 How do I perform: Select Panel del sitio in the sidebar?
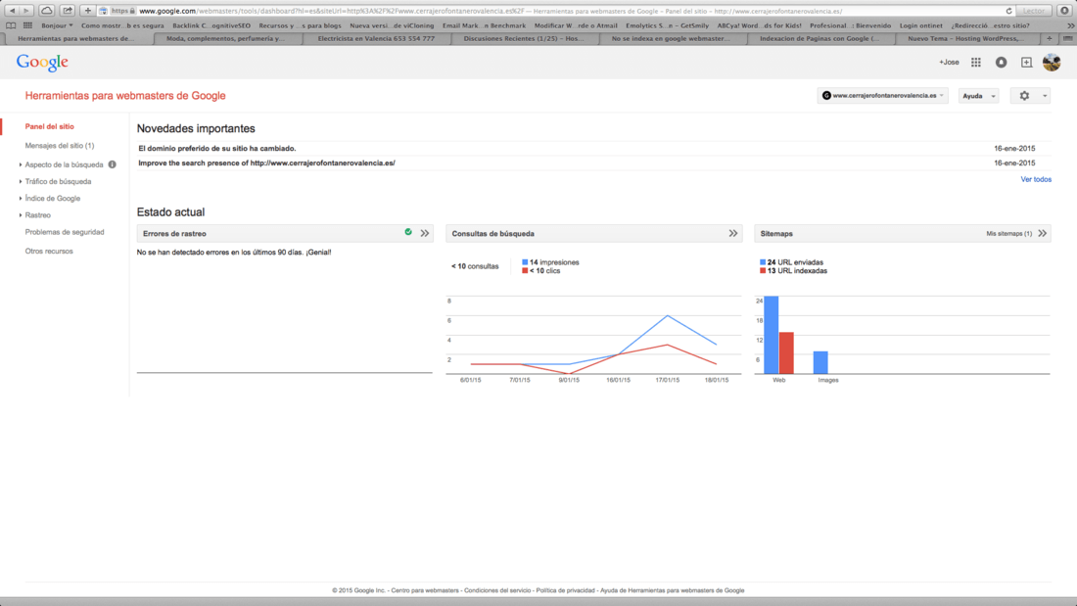(50, 126)
